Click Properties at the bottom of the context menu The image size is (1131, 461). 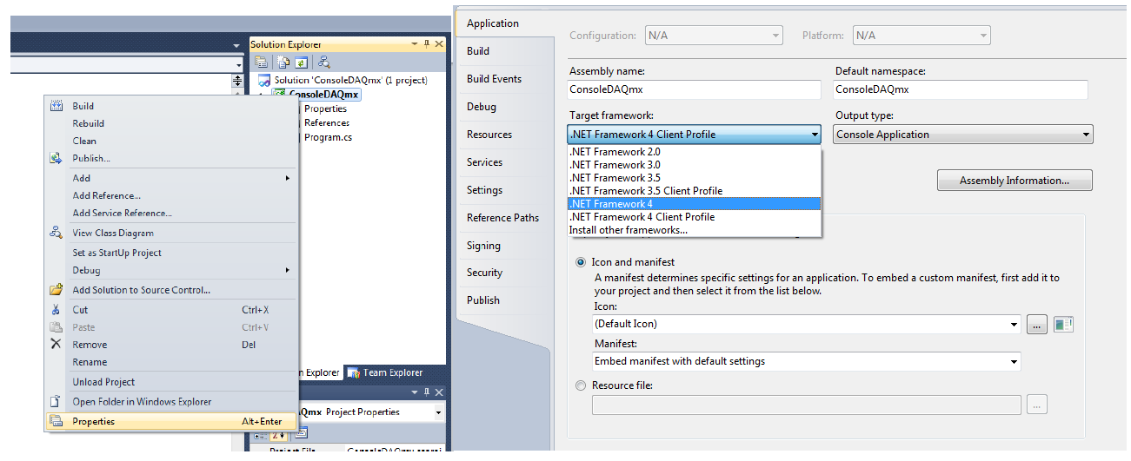(171, 422)
